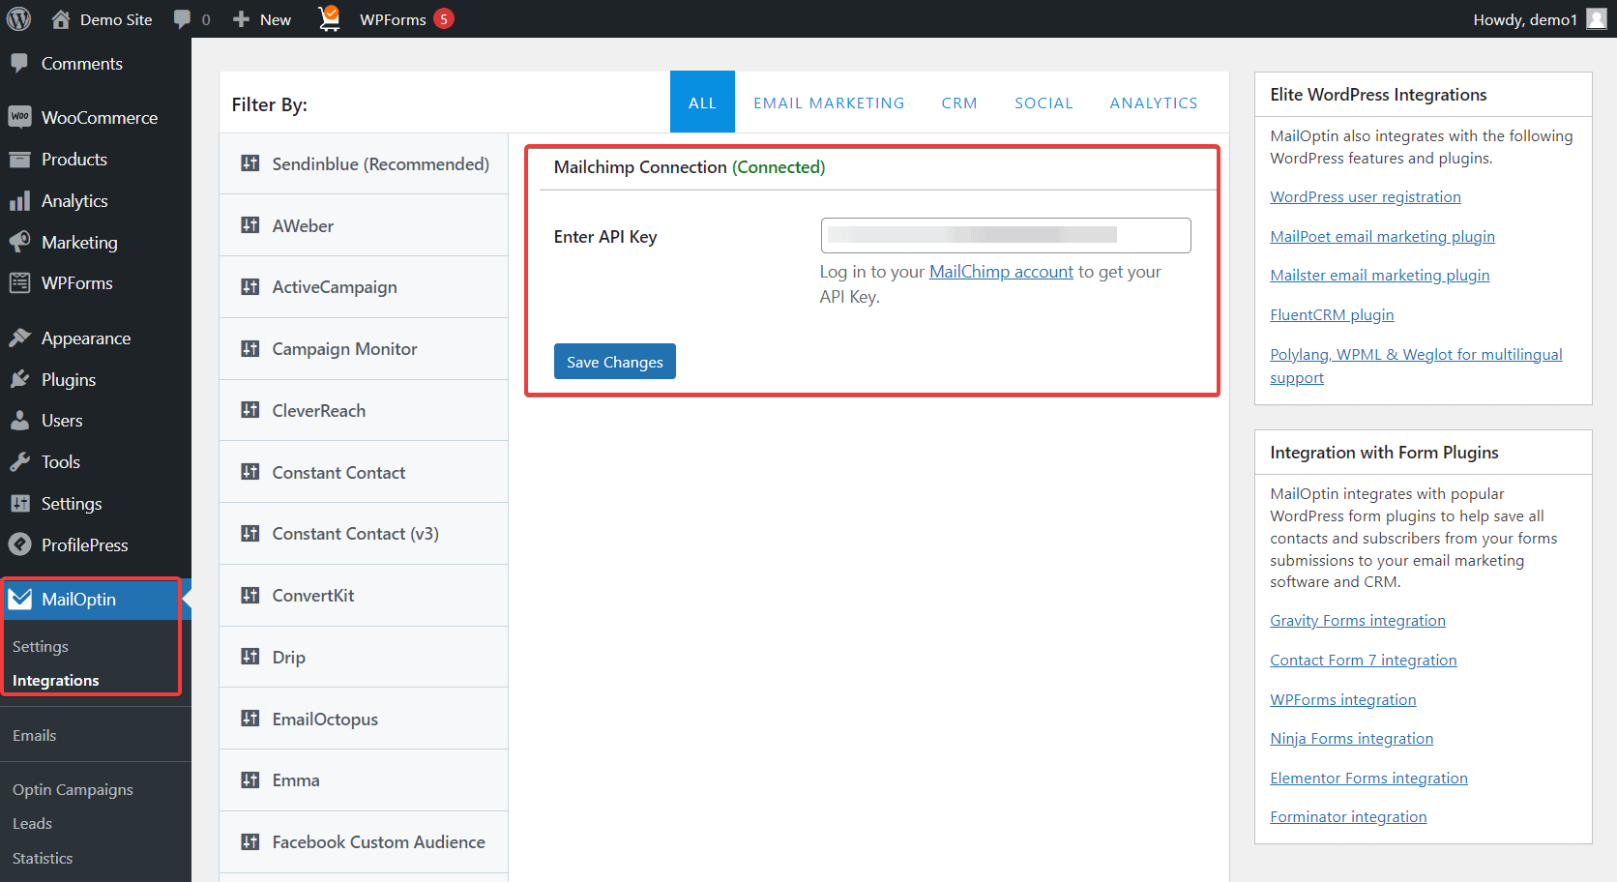
Task: Open Forminator integration link
Action: (x=1348, y=817)
